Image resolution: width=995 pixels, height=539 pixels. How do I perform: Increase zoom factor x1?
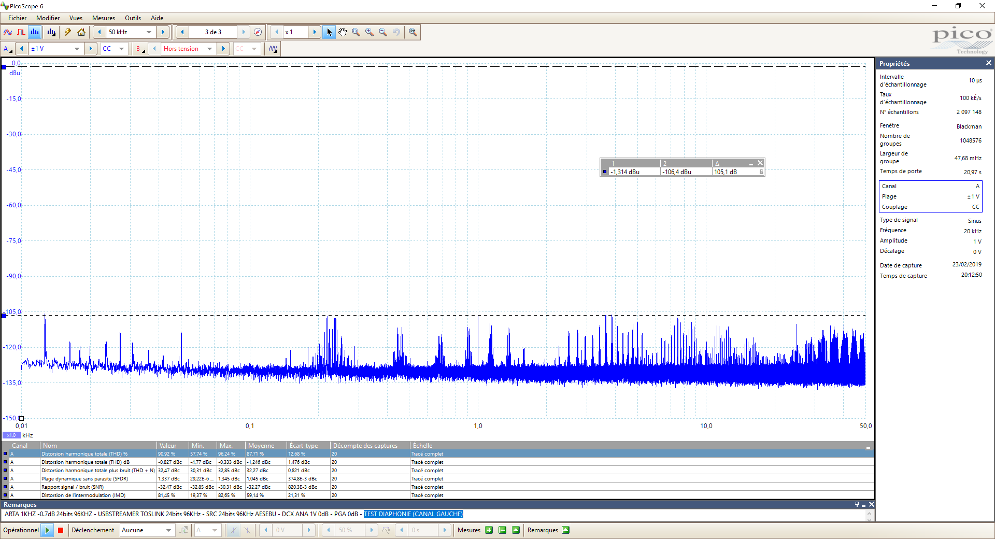pos(315,32)
